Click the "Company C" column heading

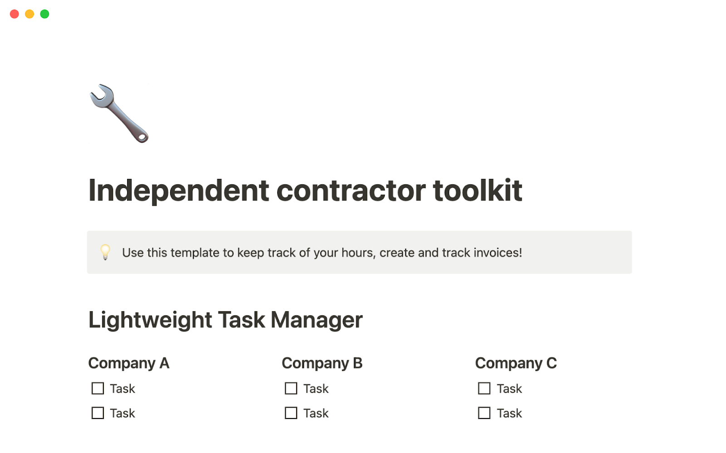point(515,363)
